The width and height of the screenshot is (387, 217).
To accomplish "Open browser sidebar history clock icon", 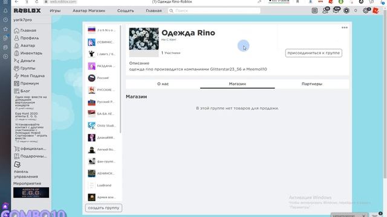I will 5,20.
